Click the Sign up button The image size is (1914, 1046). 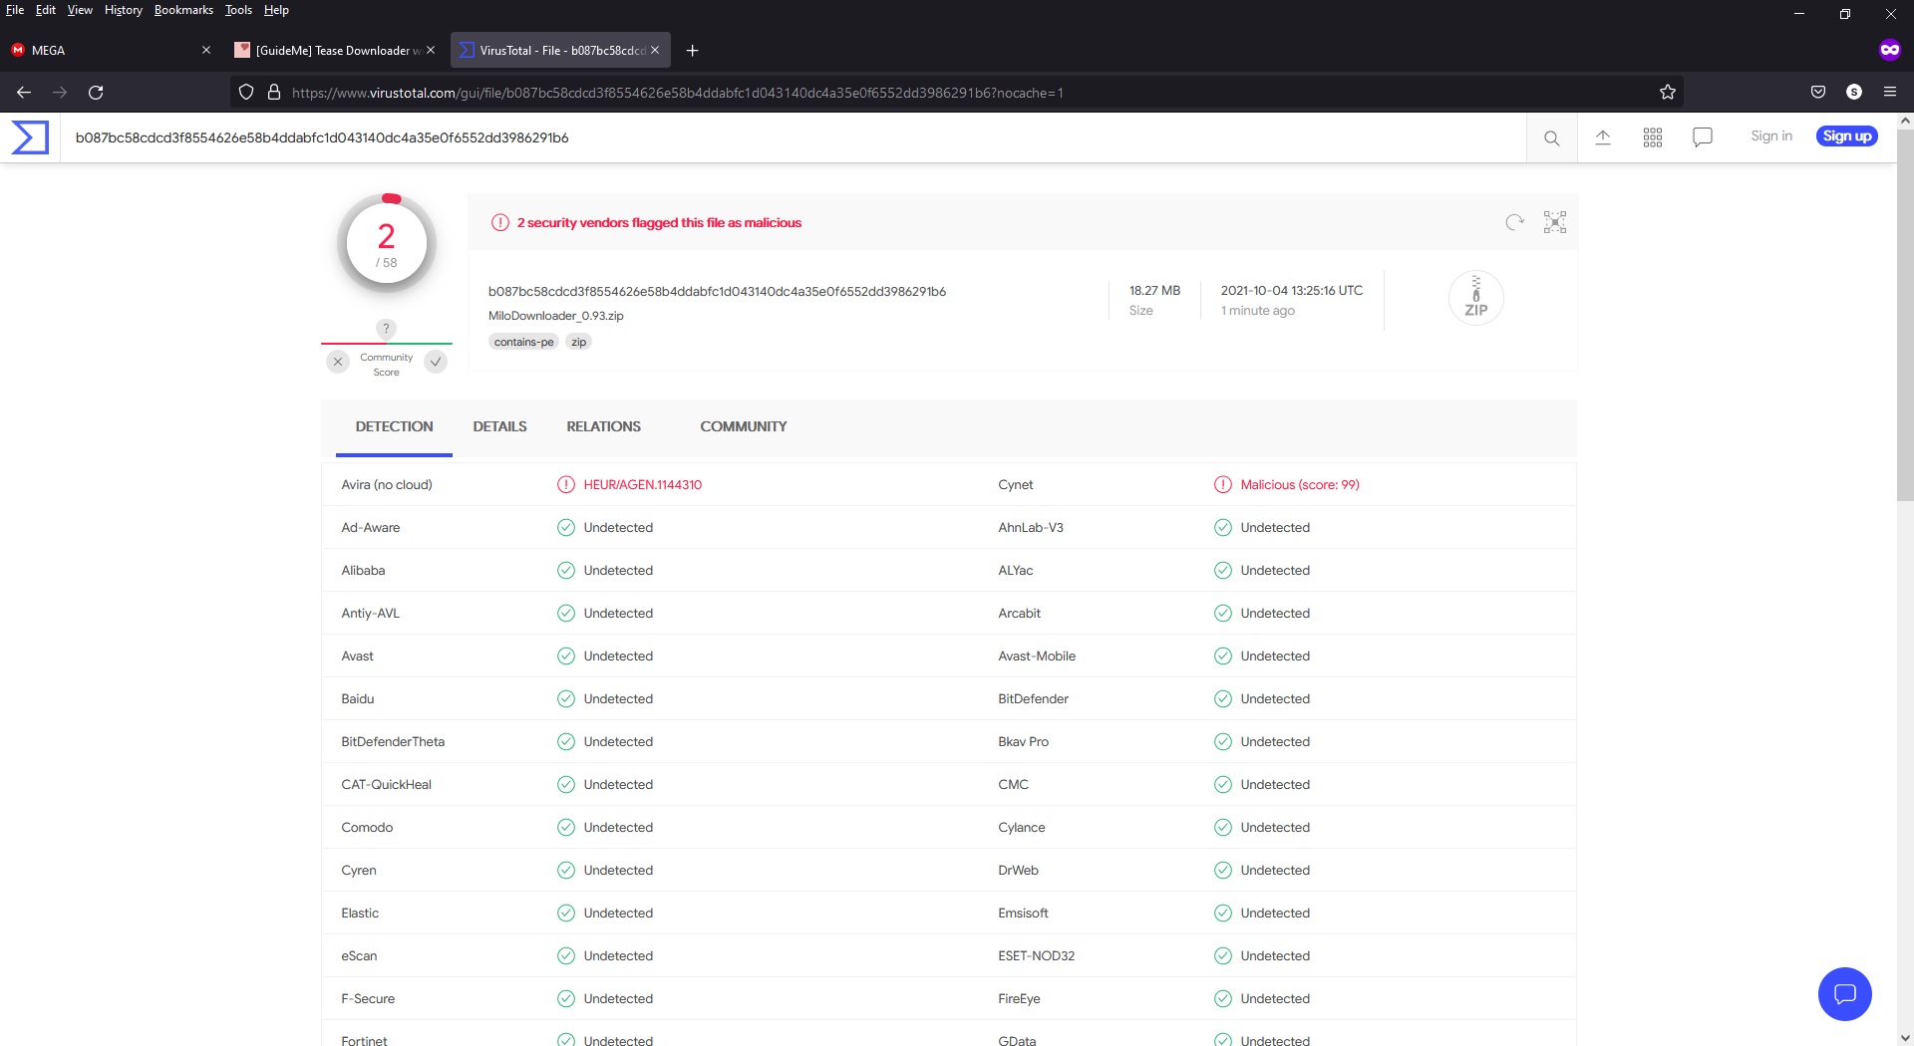(1847, 136)
